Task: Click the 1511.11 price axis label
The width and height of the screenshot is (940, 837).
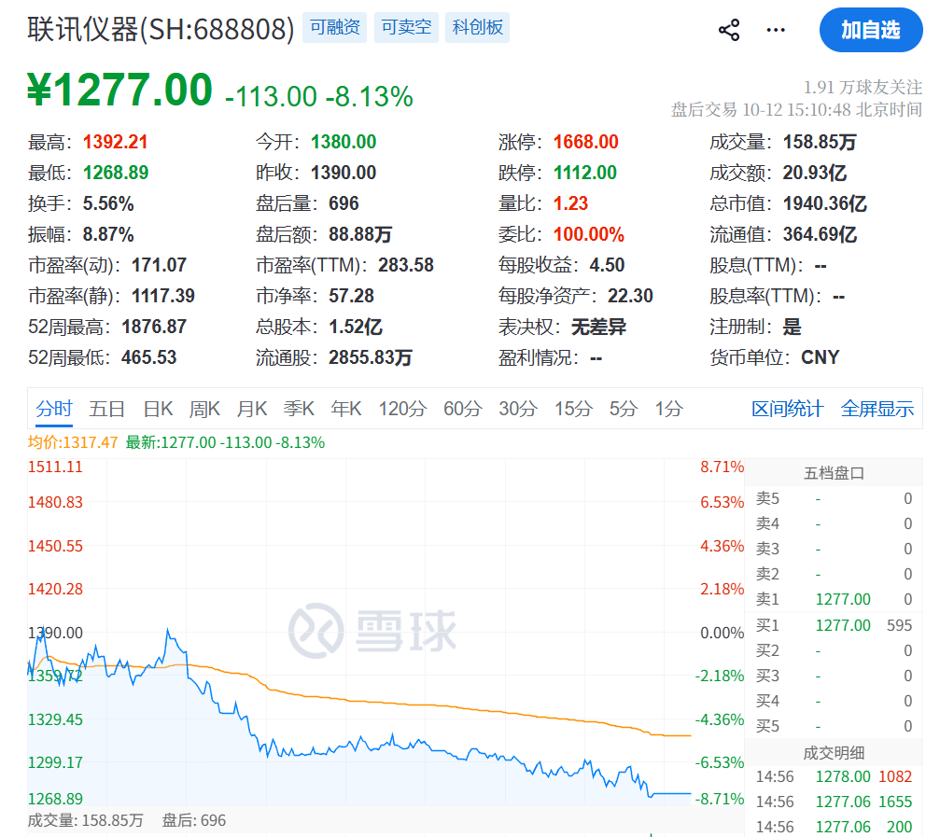Action: (x=55, y=467)
